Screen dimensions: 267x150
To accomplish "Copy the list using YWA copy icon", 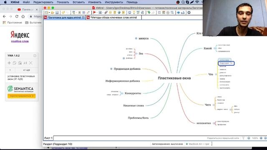I will click(x=15, y=63).
